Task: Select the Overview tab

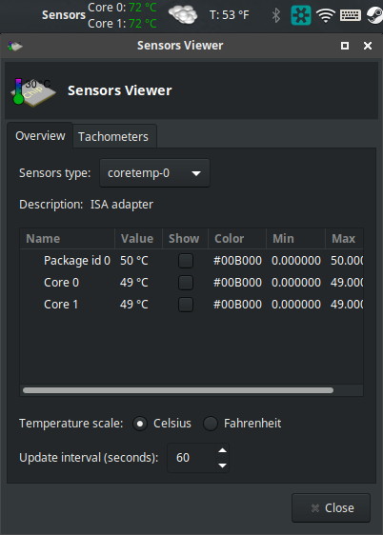Action: 40,136
